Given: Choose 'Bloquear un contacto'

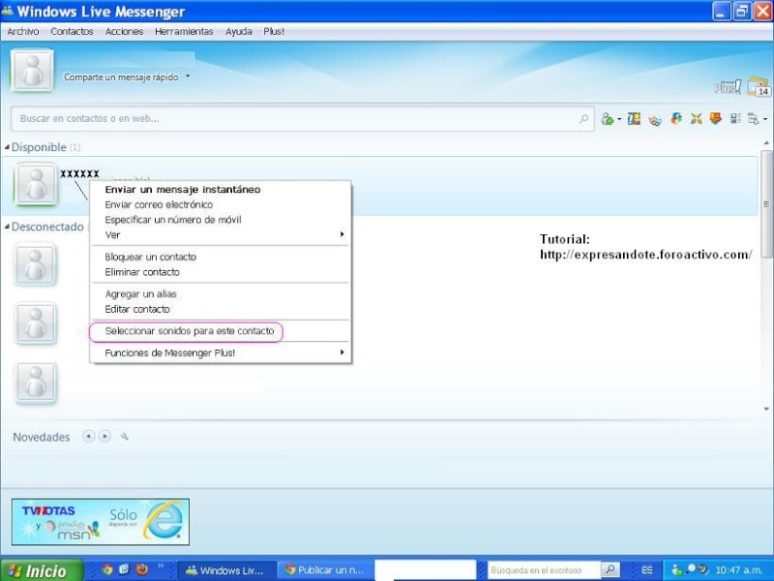Looking at the screenshot, I should point(221,257).
